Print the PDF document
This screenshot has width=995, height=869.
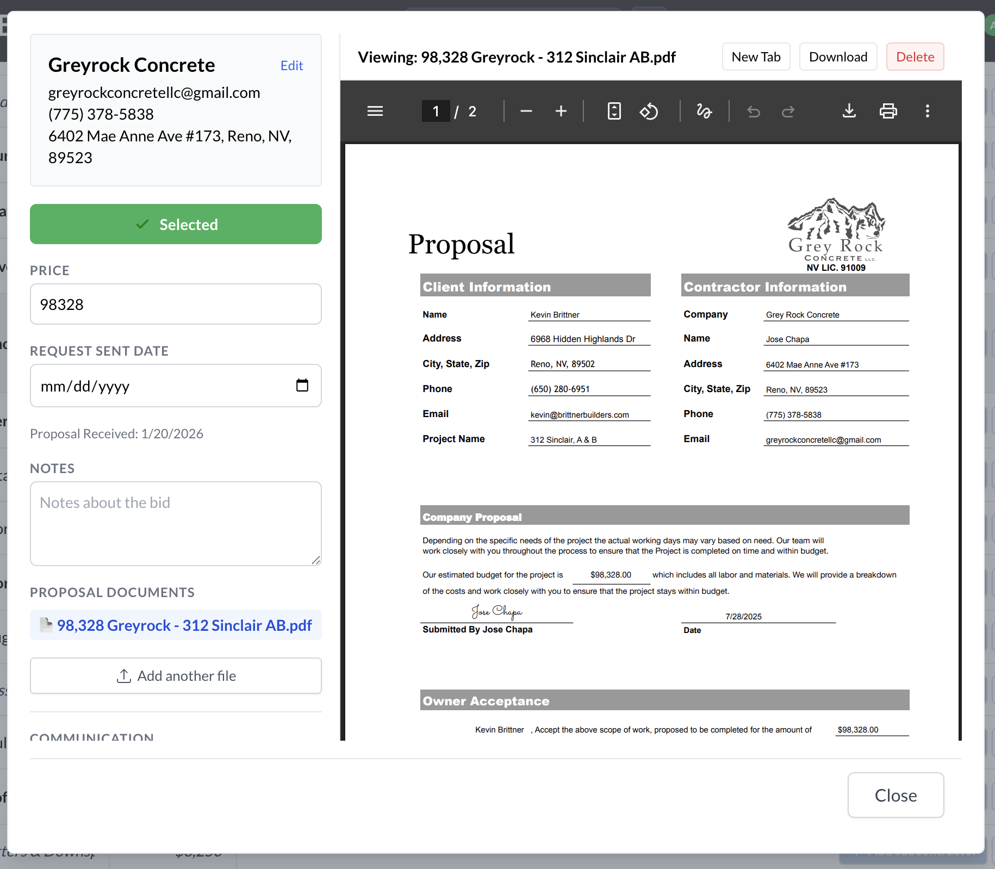point(888,111)
